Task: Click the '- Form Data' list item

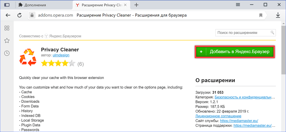Action: [x=29, y=106]
